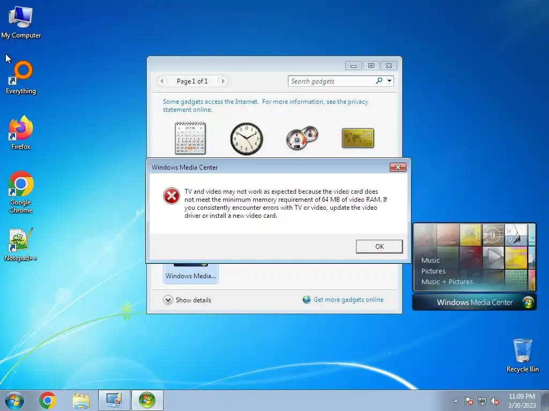The image size is (549, 411).
Task: Select Pictures in Media Center gadget
Action: [433, 271]
